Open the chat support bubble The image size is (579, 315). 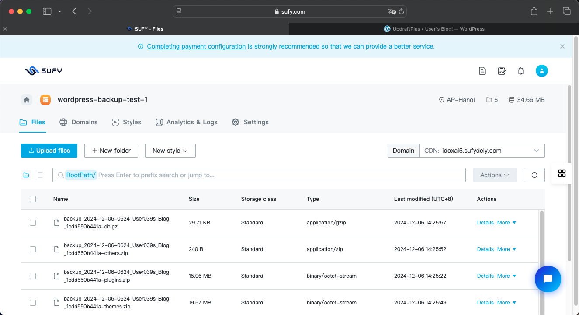(548, 279)
